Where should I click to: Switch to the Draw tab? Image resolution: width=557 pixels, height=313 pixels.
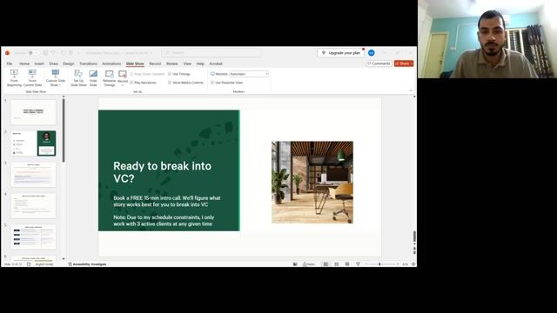pos(53,63)
